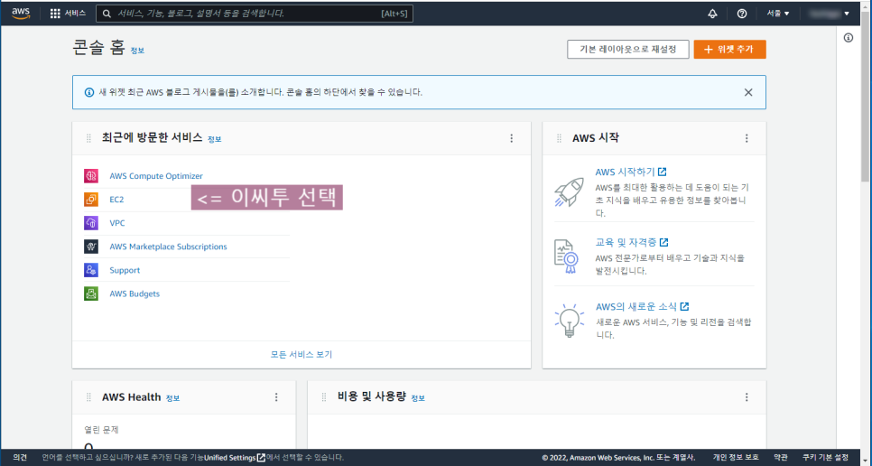Click the rocket icon beside AWS 시작하기
The height and width of the screenshot is (466, 872).
coord(569,191)
